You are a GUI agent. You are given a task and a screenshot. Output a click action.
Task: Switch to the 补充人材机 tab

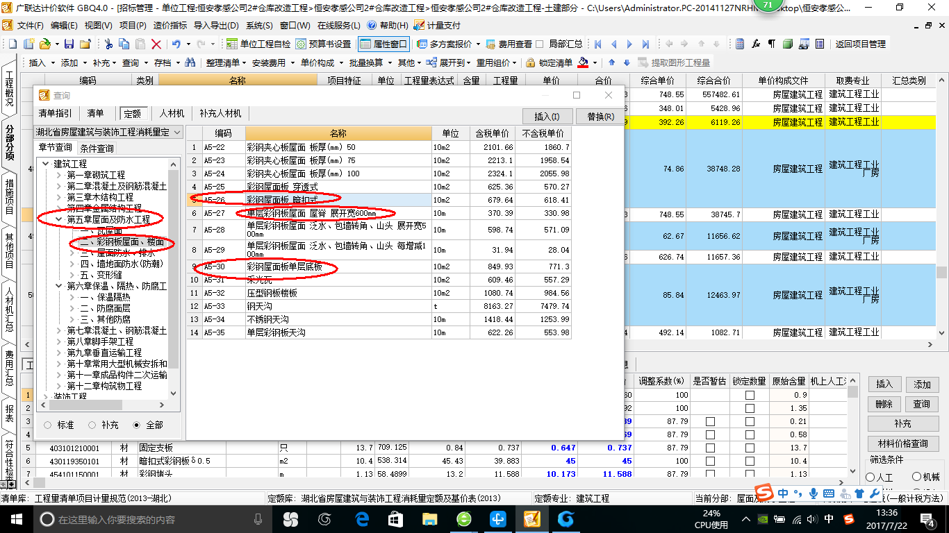(220, 113)
